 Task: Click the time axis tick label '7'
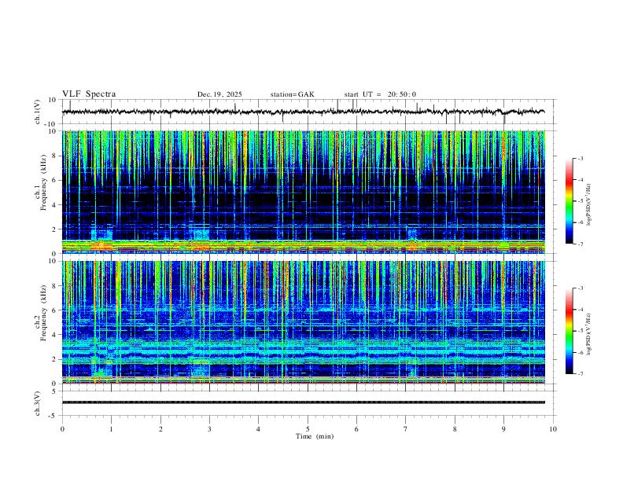coord(406,429)
